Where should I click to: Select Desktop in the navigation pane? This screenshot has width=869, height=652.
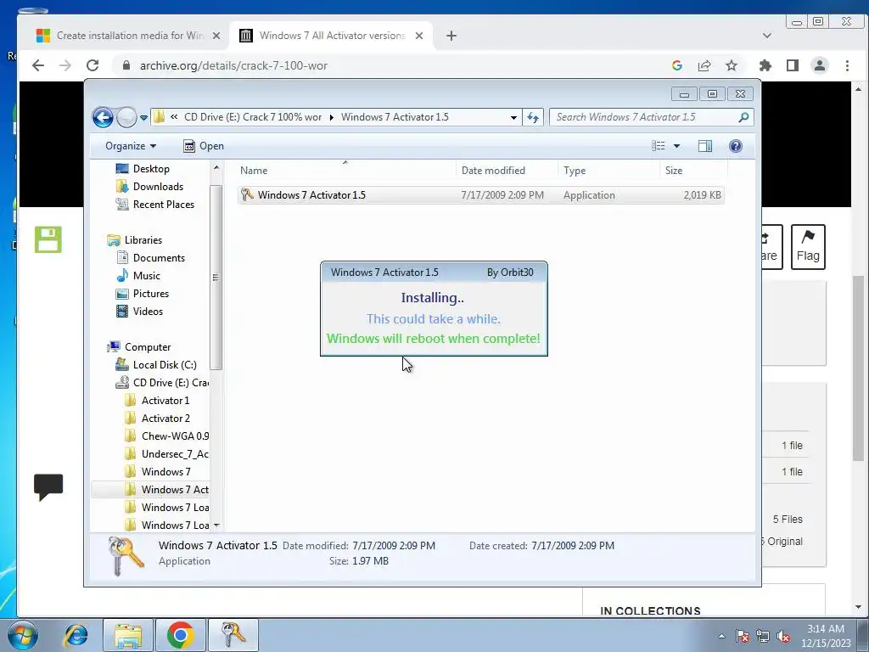tap(151, 169)
